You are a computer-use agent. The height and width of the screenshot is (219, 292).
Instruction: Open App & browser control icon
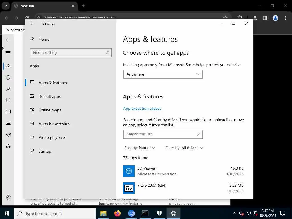pos(8,112)
